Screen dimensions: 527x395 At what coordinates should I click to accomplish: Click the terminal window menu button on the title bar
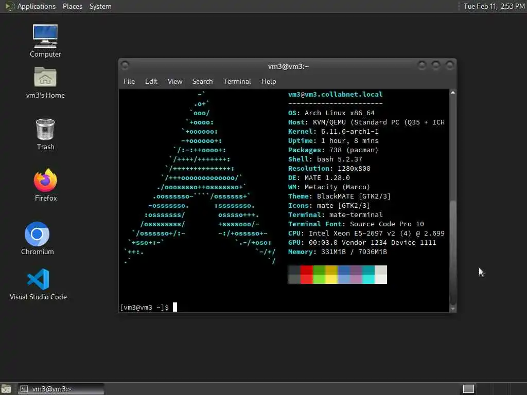(x=125, y=65)
